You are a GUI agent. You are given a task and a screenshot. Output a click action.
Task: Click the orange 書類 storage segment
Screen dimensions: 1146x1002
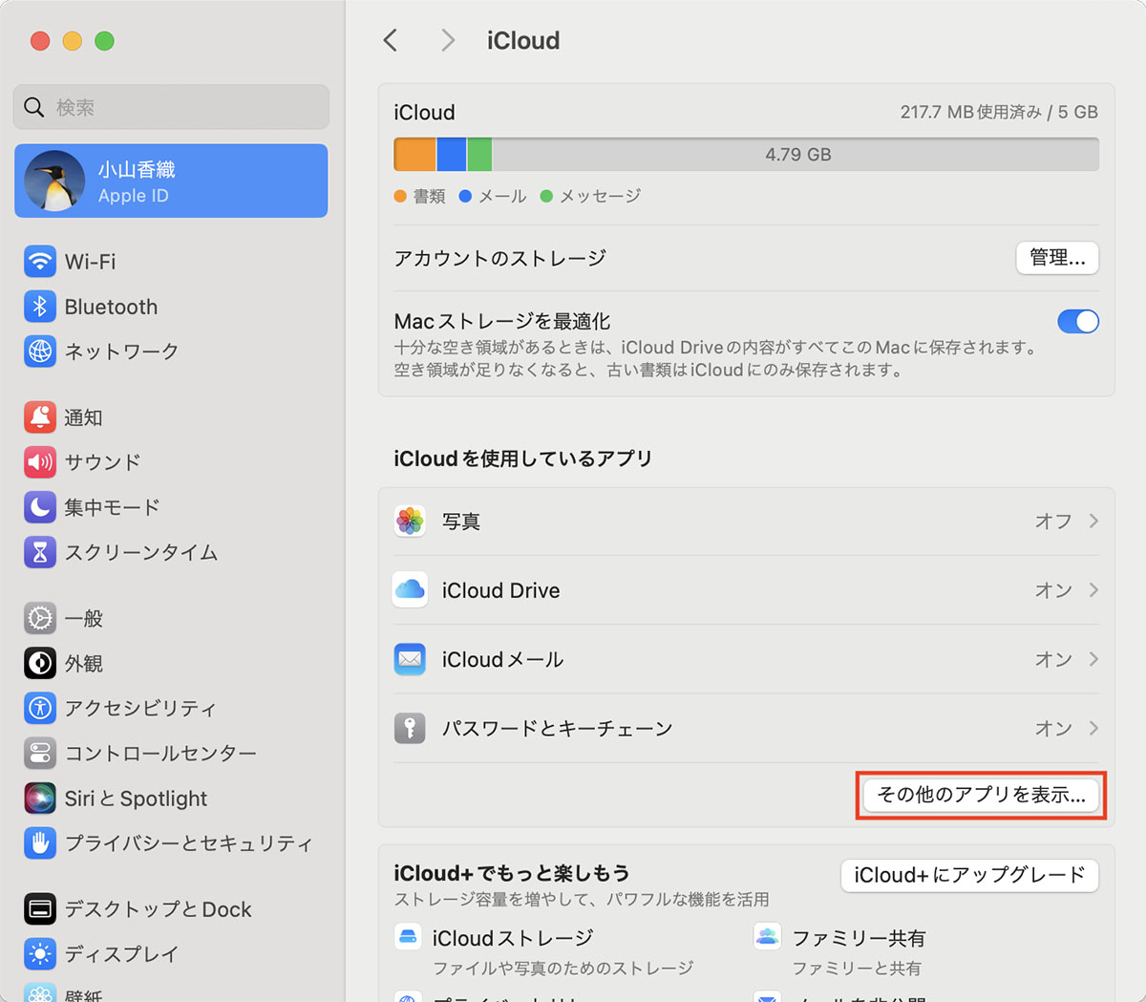tap(414, 154)
